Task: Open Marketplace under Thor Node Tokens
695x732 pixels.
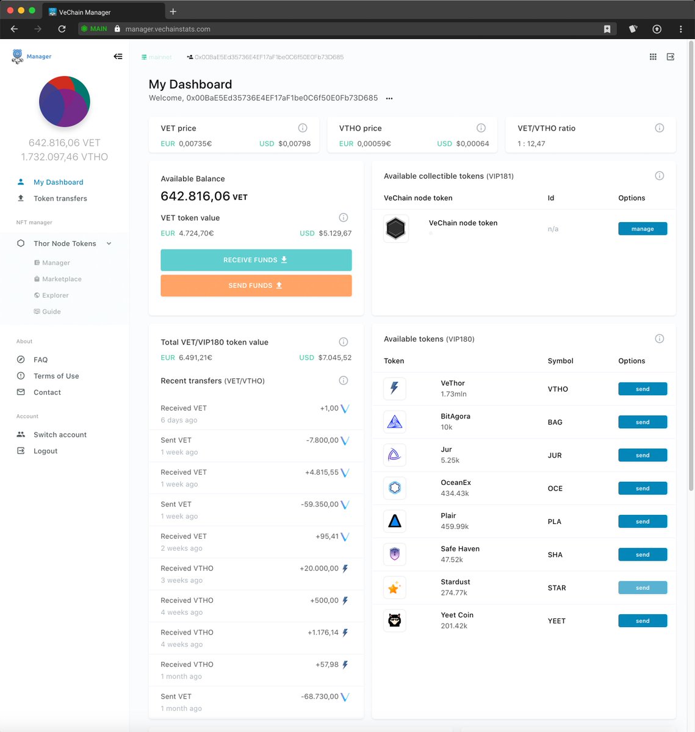Action: point(62,279)
